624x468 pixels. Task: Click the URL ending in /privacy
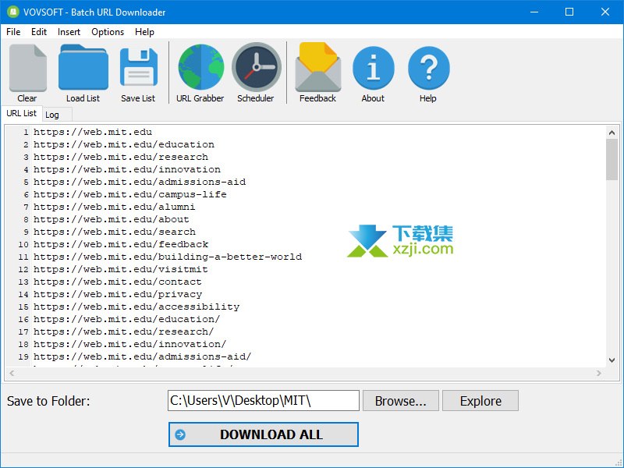point(118,294)
